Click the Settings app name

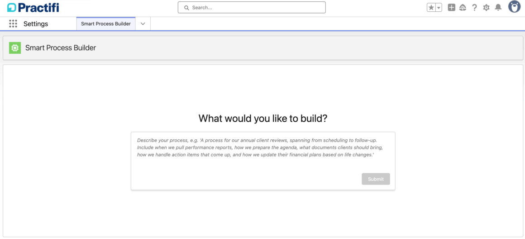36,24
